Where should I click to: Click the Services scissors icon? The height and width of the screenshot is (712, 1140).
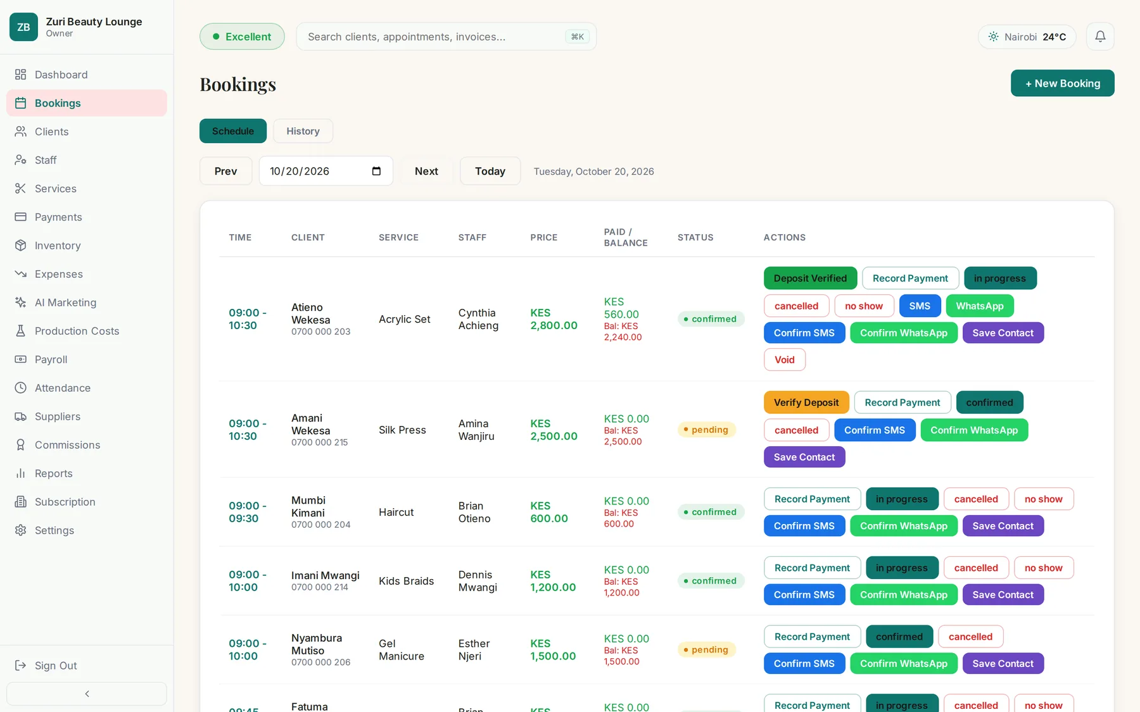tap(20, 189)
